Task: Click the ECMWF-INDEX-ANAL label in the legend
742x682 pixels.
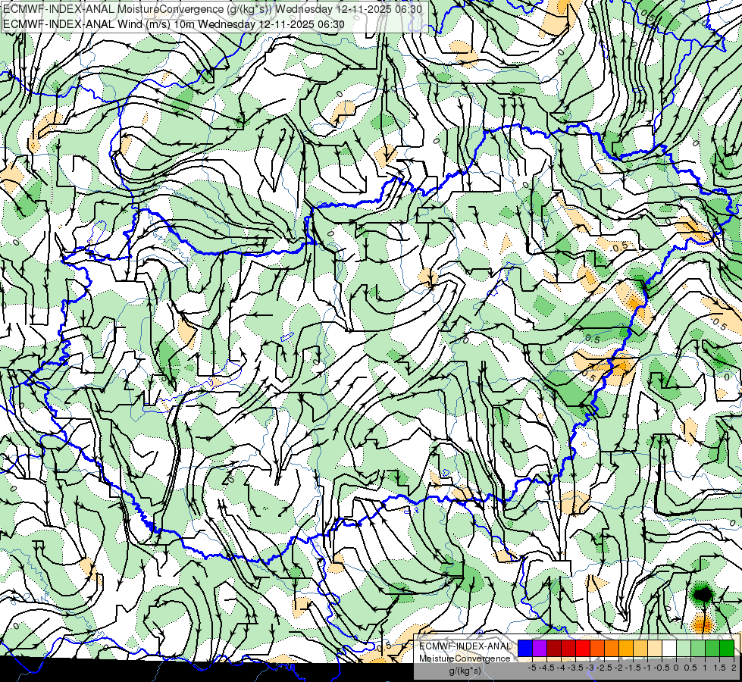Action: [465, 646]
